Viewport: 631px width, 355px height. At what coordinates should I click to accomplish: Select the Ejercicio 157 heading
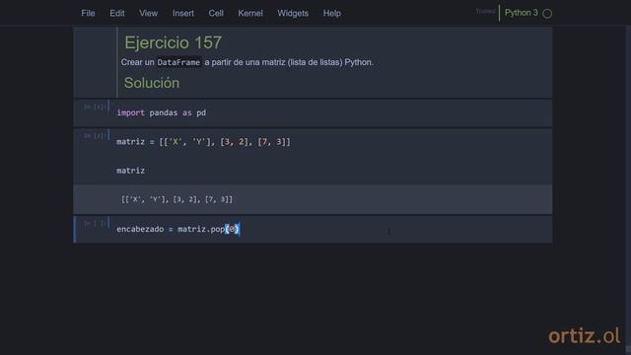[x=174, y=42]
